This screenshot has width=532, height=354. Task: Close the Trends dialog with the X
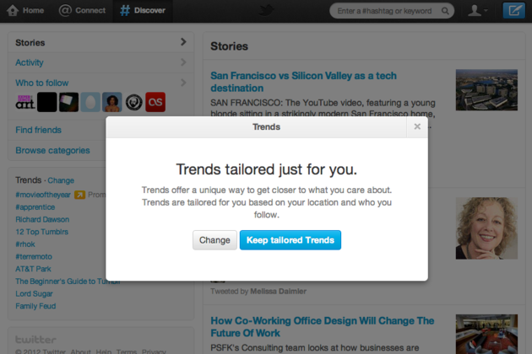[x=416, y=126]
